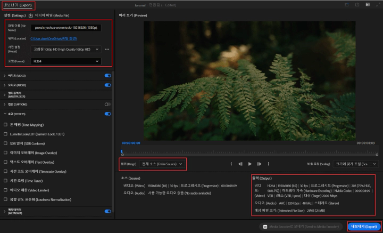Screen dimensions: 383x233
Task: Click the preview timeline ruler
Action: [249, 152]
